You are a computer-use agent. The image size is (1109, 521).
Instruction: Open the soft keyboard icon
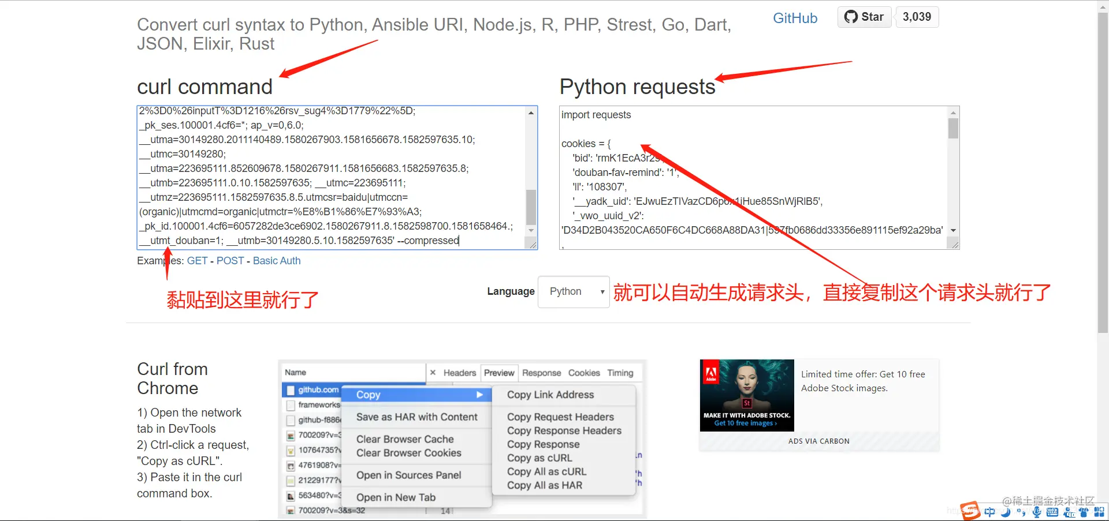[x=1052, y=512]
